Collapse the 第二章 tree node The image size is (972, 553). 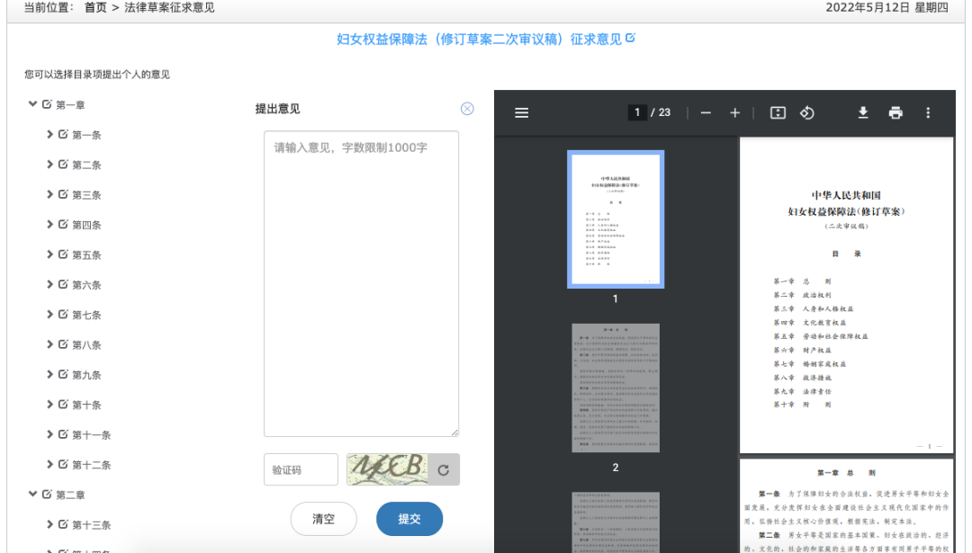coord(33,495)
